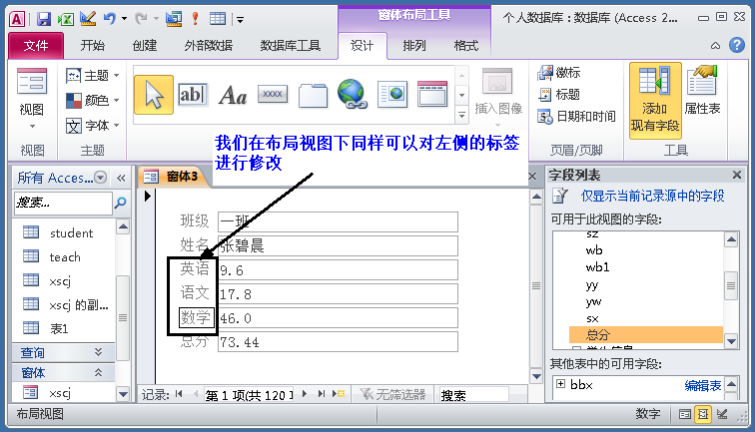Click the 徽标 logo button

coord(559,73)
